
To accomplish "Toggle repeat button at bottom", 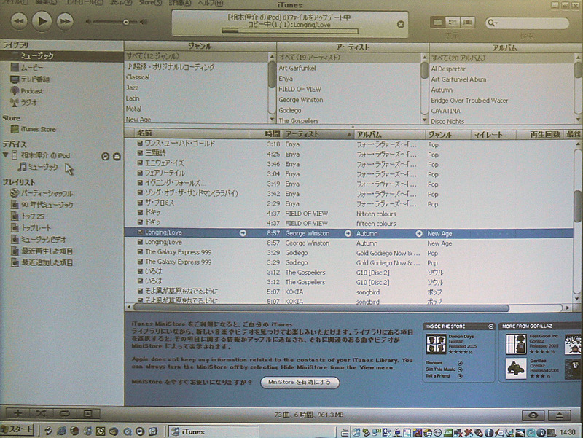I will click(x=64, y=413).
